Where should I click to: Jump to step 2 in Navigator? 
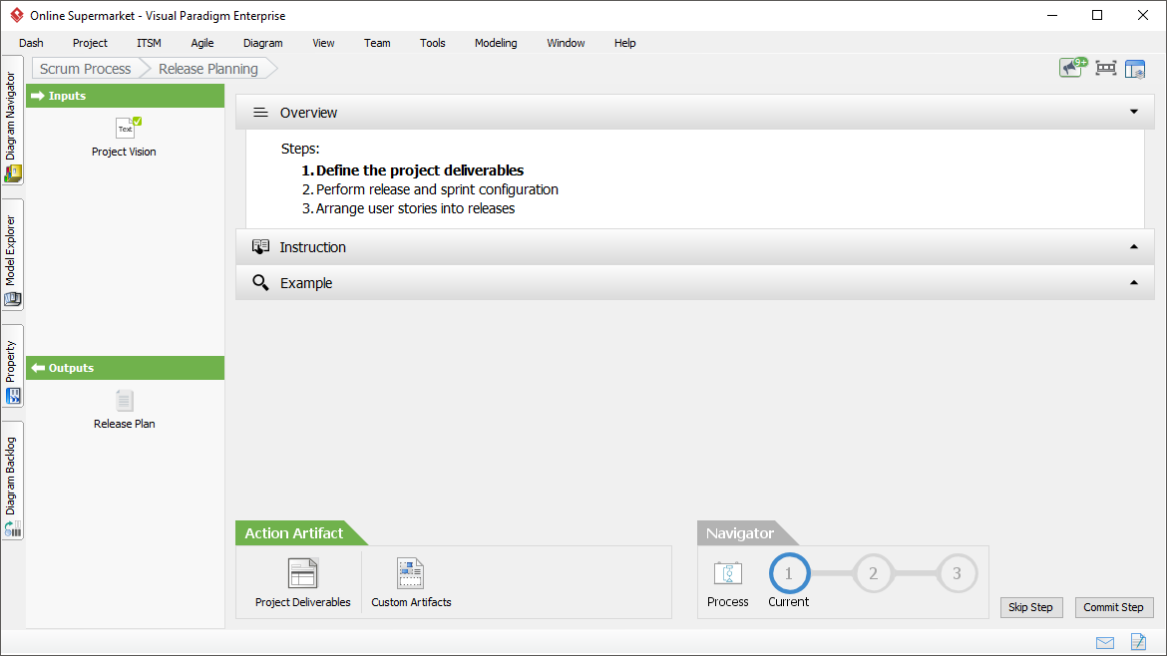[x=873, y=573]
